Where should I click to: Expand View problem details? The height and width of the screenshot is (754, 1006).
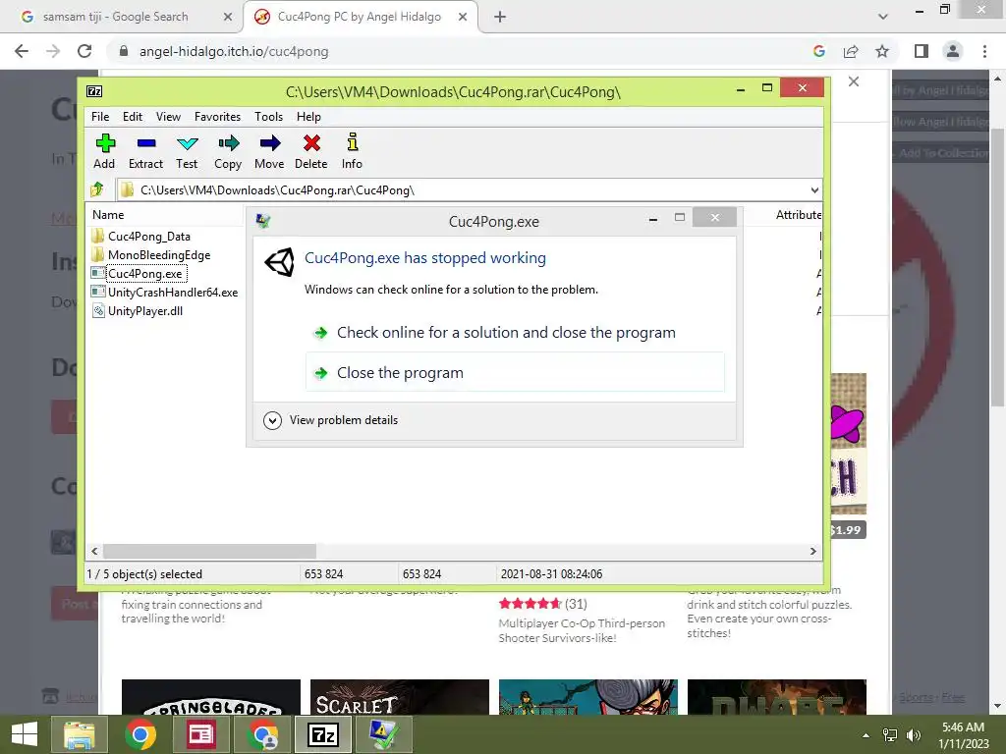[x=331, y=420]
